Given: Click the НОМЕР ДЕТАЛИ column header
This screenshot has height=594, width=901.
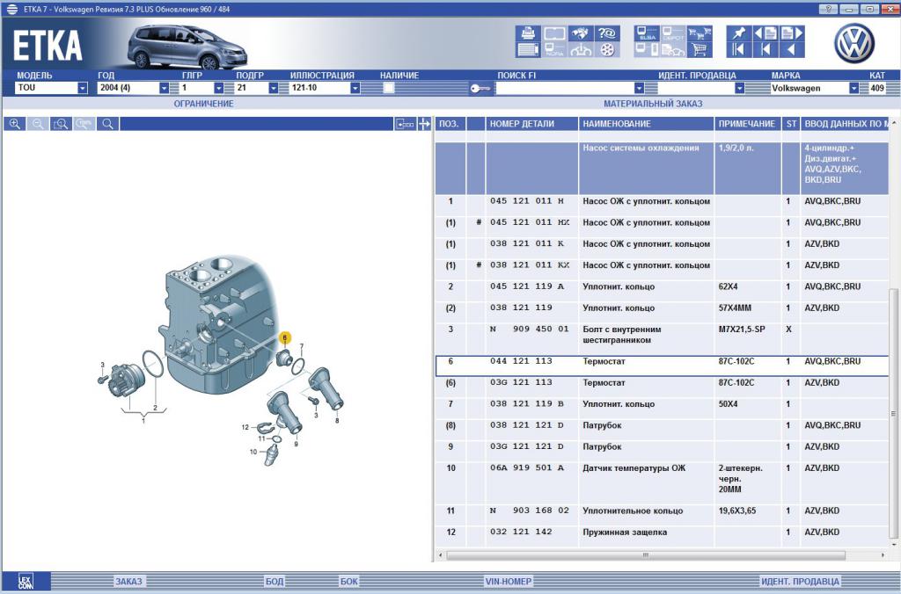Looking at the screenshot, I should pos(532,124).
